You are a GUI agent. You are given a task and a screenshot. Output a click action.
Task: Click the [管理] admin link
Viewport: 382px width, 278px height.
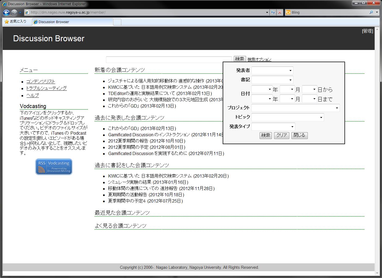tap(368, 31)
